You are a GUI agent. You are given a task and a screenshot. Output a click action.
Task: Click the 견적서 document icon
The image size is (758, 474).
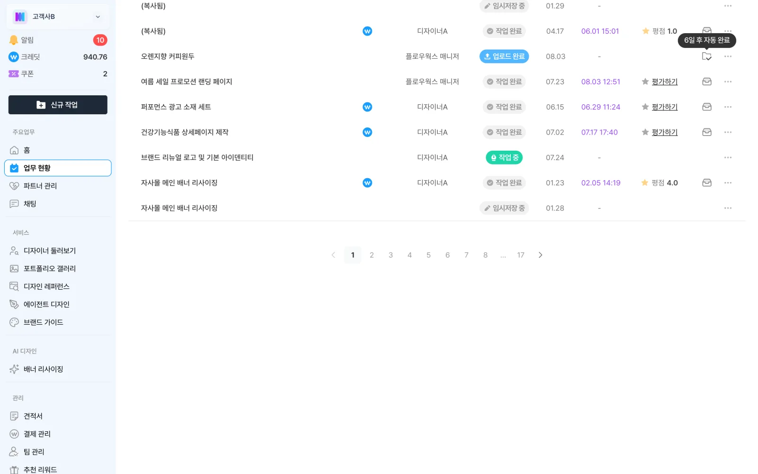pos(14,416)
